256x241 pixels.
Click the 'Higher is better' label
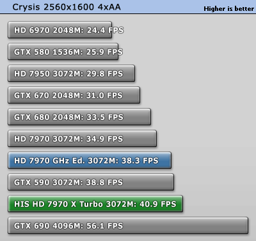click(228, 9)
